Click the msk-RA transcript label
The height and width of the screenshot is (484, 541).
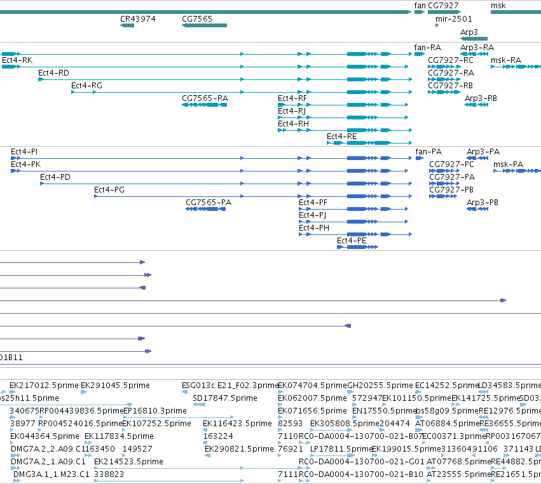[506, 60]
